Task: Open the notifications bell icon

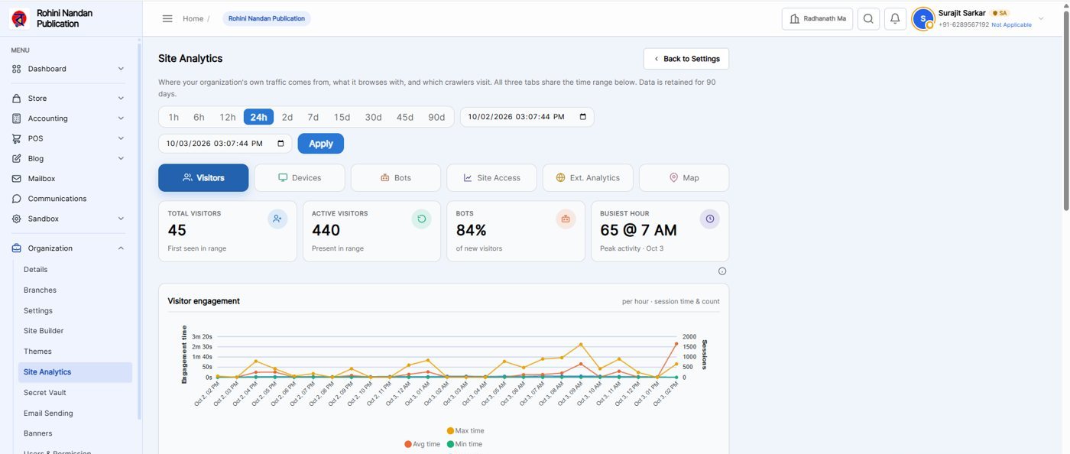Action: click(x=895, y=19)
